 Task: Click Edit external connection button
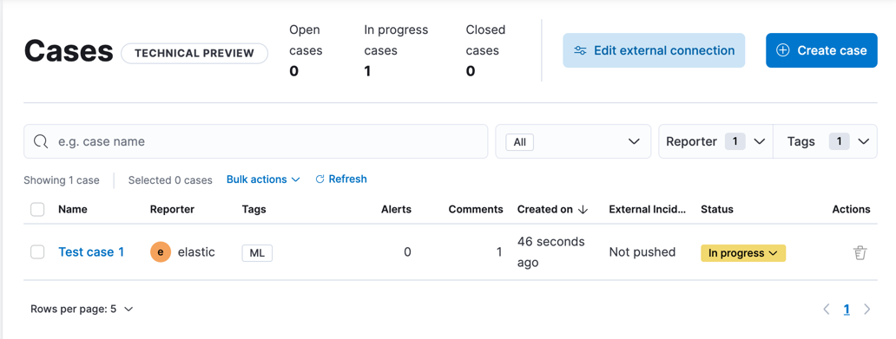pyautogui.click(x=654, y=50)
